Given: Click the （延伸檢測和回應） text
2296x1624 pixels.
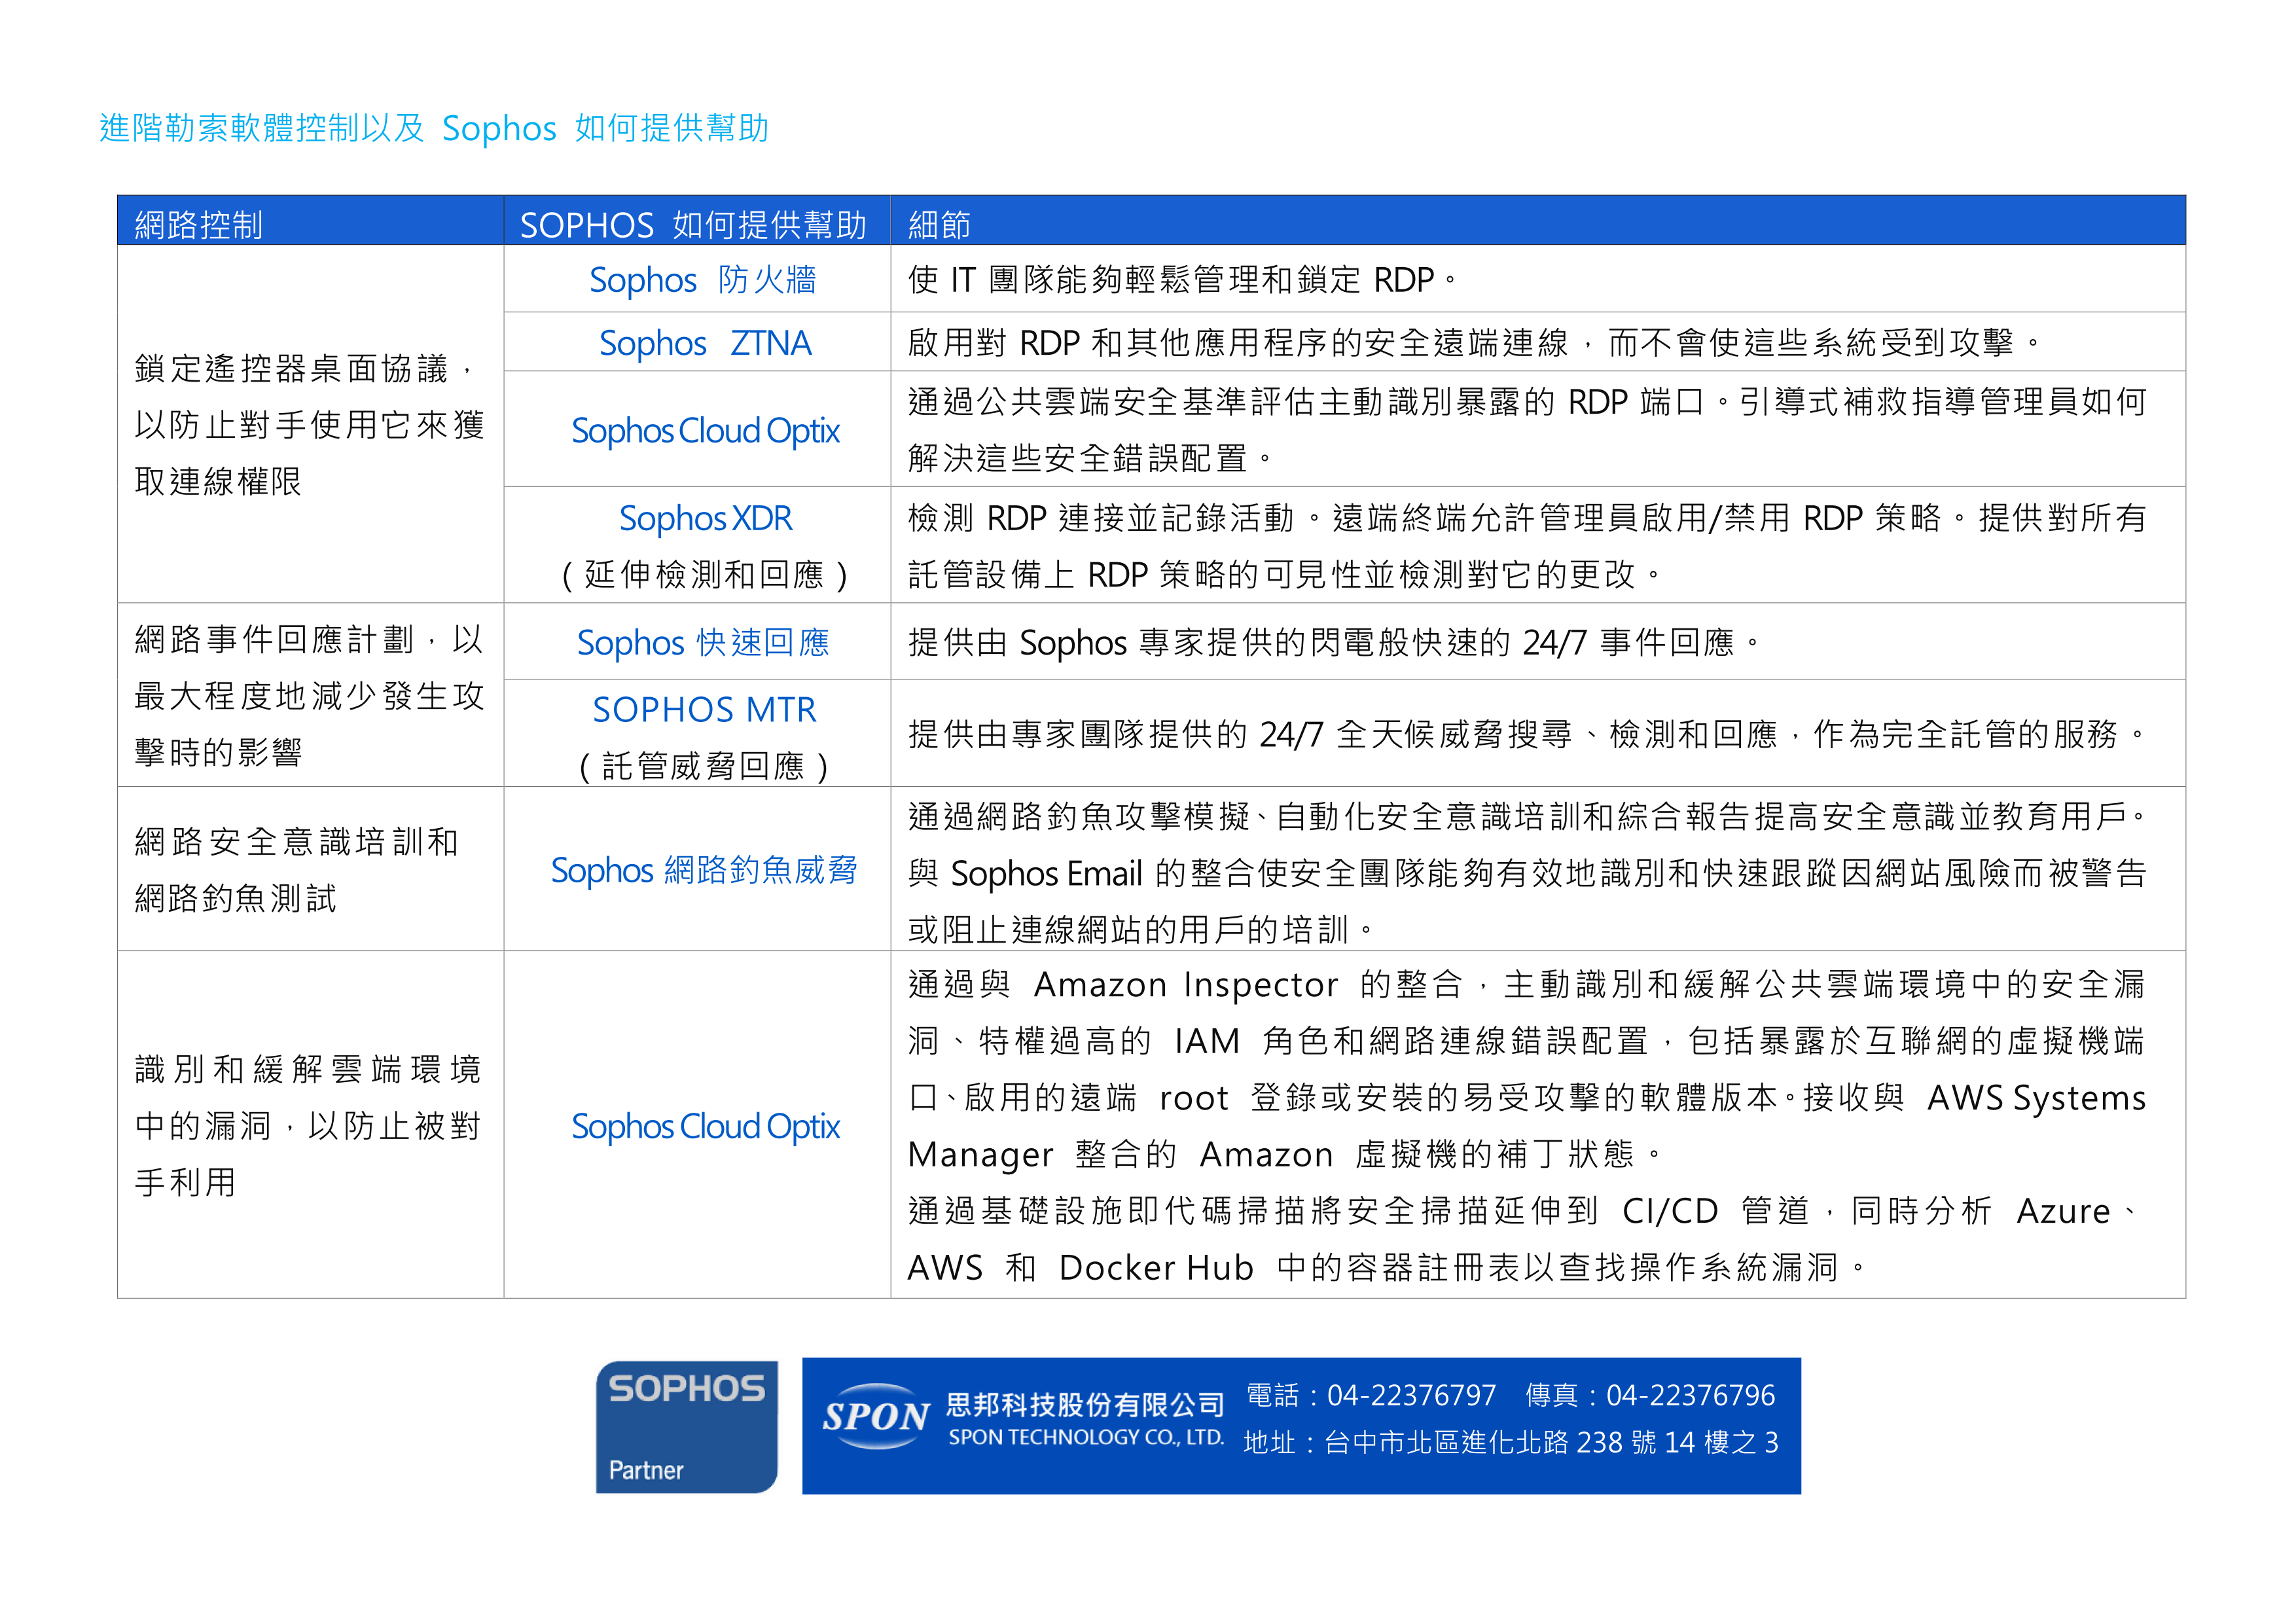Looking at the screenshot, I should 704,575.
